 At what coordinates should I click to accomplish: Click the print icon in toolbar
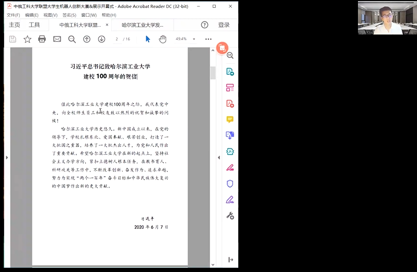point(42,39)
